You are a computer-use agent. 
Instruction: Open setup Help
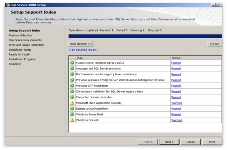[x=212, y=142]
